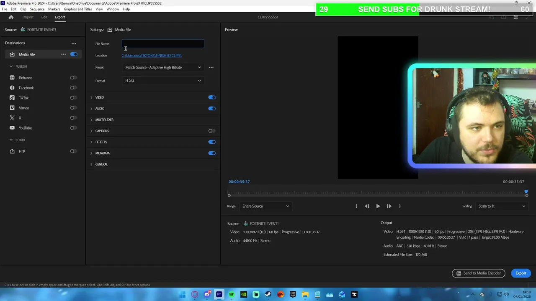Open the Window menu
The height and width of the screenshot is (301, 536).
[x=112, y=9]
